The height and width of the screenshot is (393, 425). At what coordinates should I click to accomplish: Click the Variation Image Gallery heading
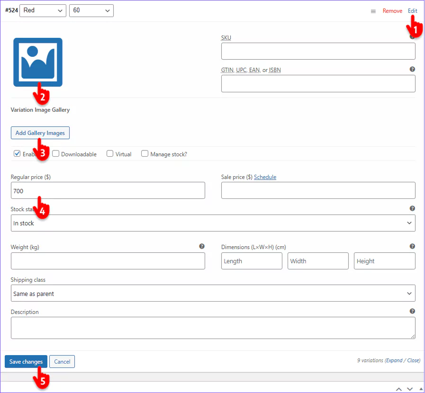(x=40, y=110)
